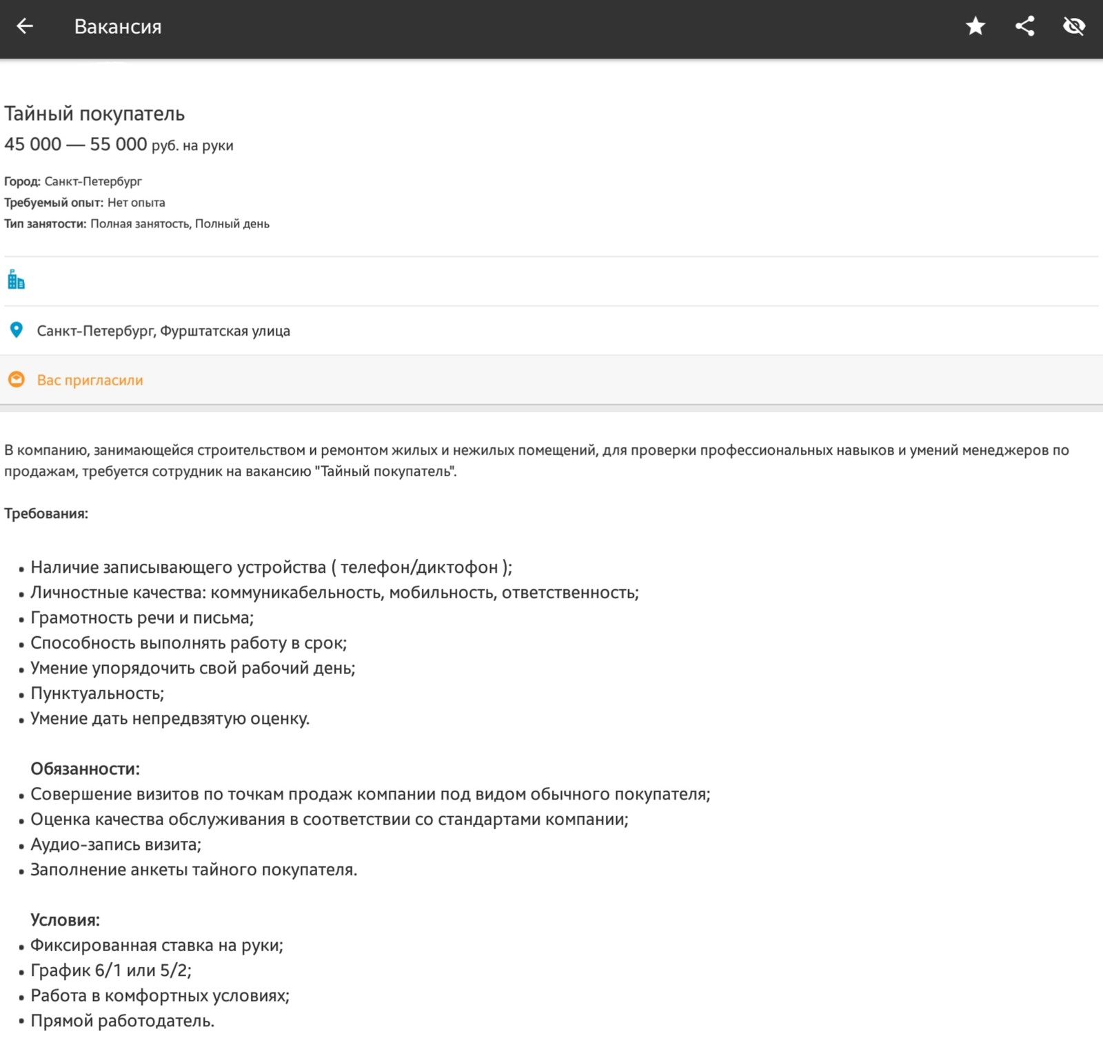
Task: Select the Наличие записывающего устройства requirement
Action: 271,567
